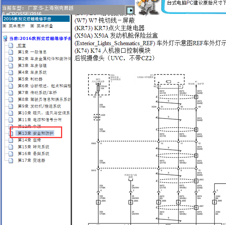This screenshot has width=226, height=225.
Task: Click the 菜单展开 expand-menu icon
Action: (x=5, y=26)
